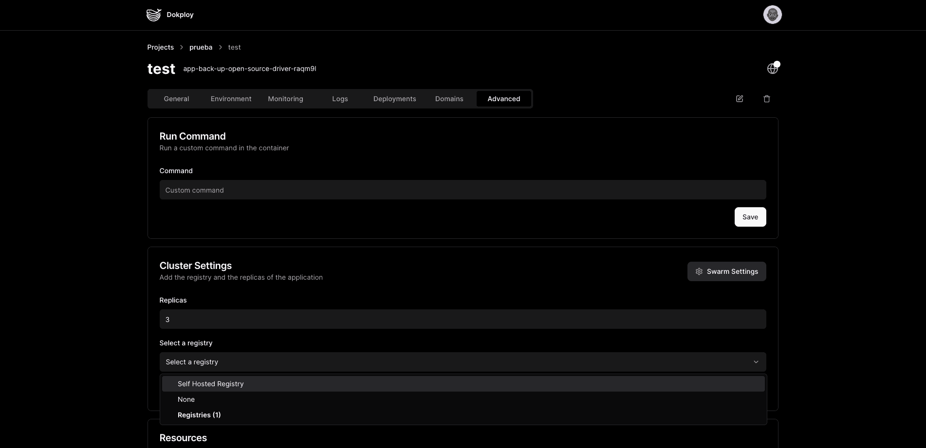Switch to the General tab

point(176,99)
